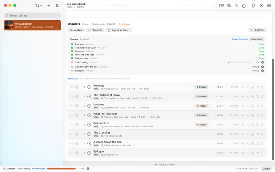Click the '3 of 5 pass' text
The width and height of the screenshot is (275, 172).
point(124,24)
